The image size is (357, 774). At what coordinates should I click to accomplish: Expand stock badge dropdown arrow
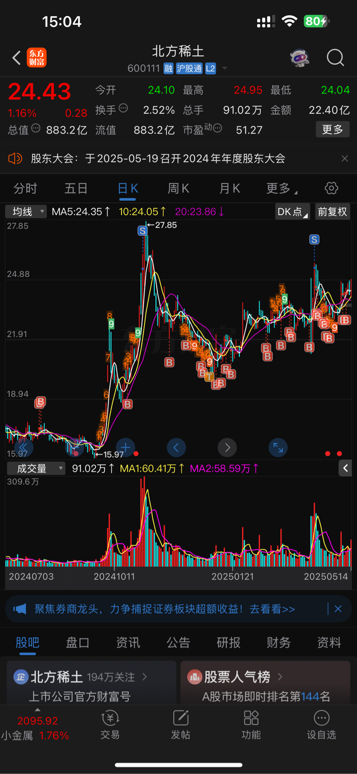pyautogui.click(x=225, y=68)
